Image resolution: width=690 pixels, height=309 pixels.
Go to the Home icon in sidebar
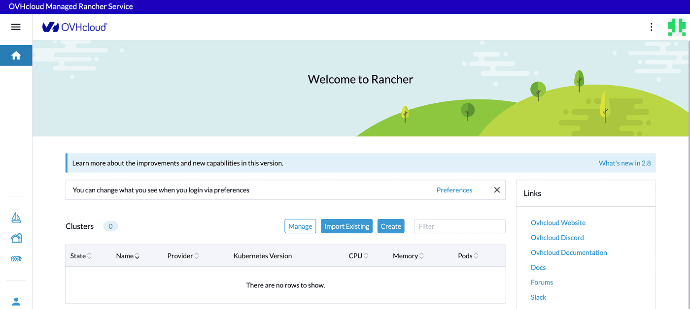coord(16,56)
